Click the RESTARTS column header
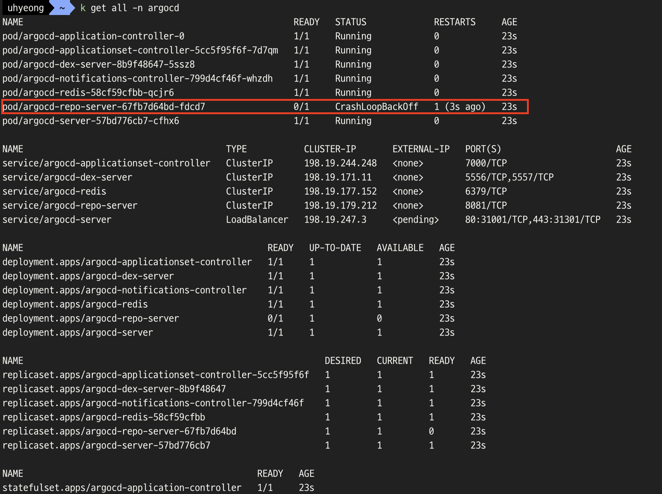Screen dimensions: 662x494 [454, 22]
